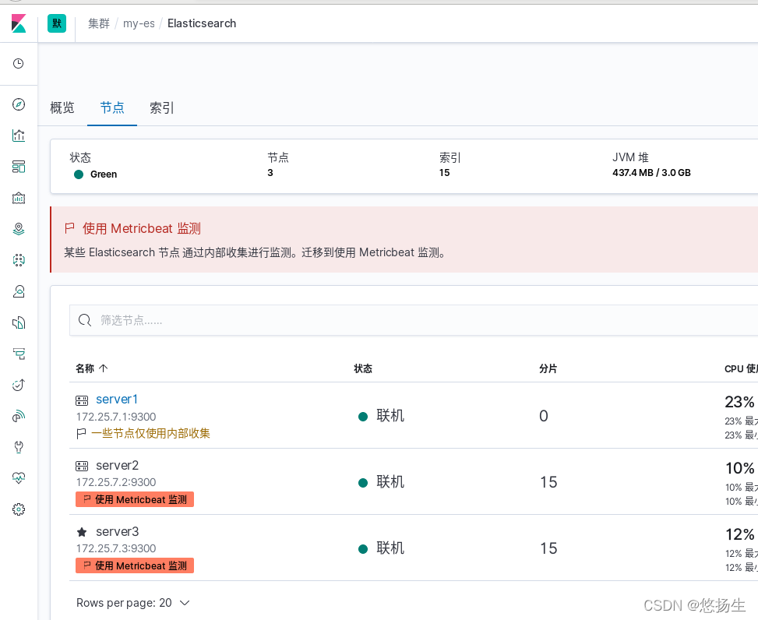Open Maps icon in sidebar

click(x=19, y=229)
